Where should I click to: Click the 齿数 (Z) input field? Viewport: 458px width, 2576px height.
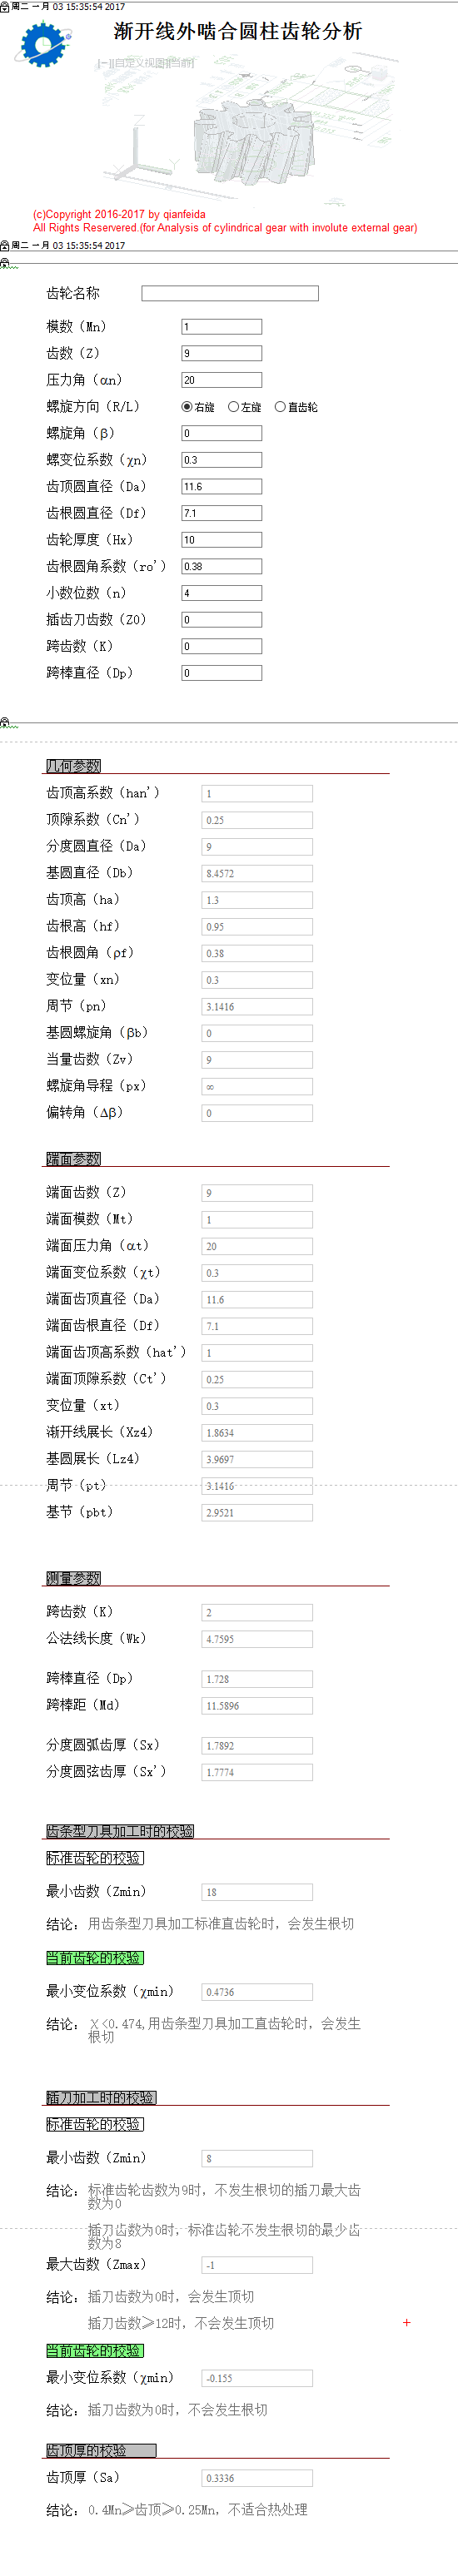(222, 353)
